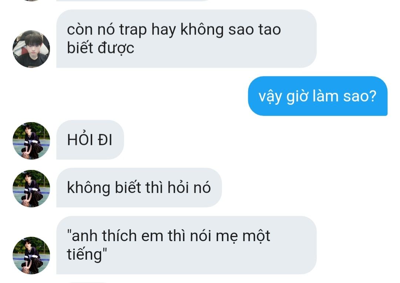The width and height of the screenshot is (400, 283).
Task: Click the word "thích" in the quoted message
Action: click(119, 236)
